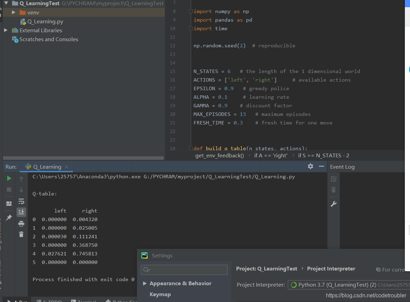Click the down arrow in Run toolbar
The width and height of the screenshot is (410, 302).
tap(21, 190)
